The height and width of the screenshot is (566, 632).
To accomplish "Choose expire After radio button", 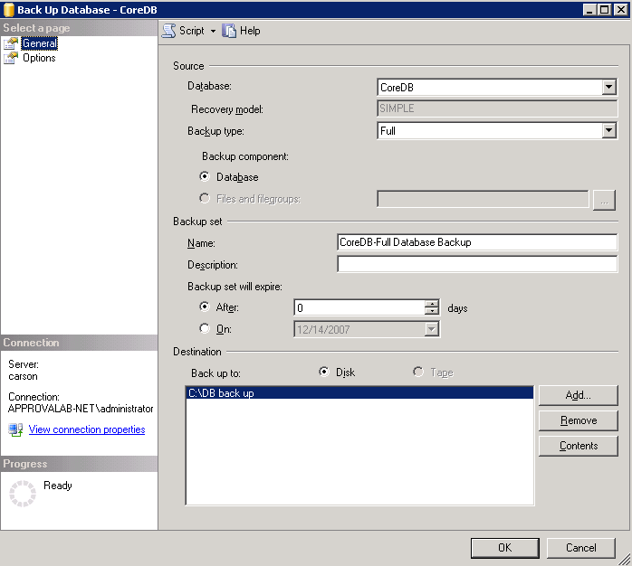I will (x=205, y=307).
